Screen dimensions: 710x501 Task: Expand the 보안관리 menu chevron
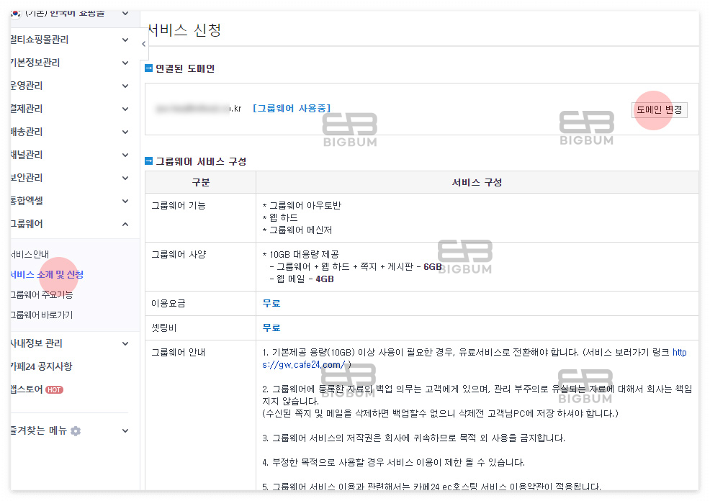pos(125,179)
